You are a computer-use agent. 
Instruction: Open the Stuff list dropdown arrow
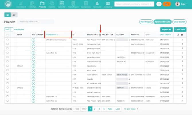tap(12, 29)
